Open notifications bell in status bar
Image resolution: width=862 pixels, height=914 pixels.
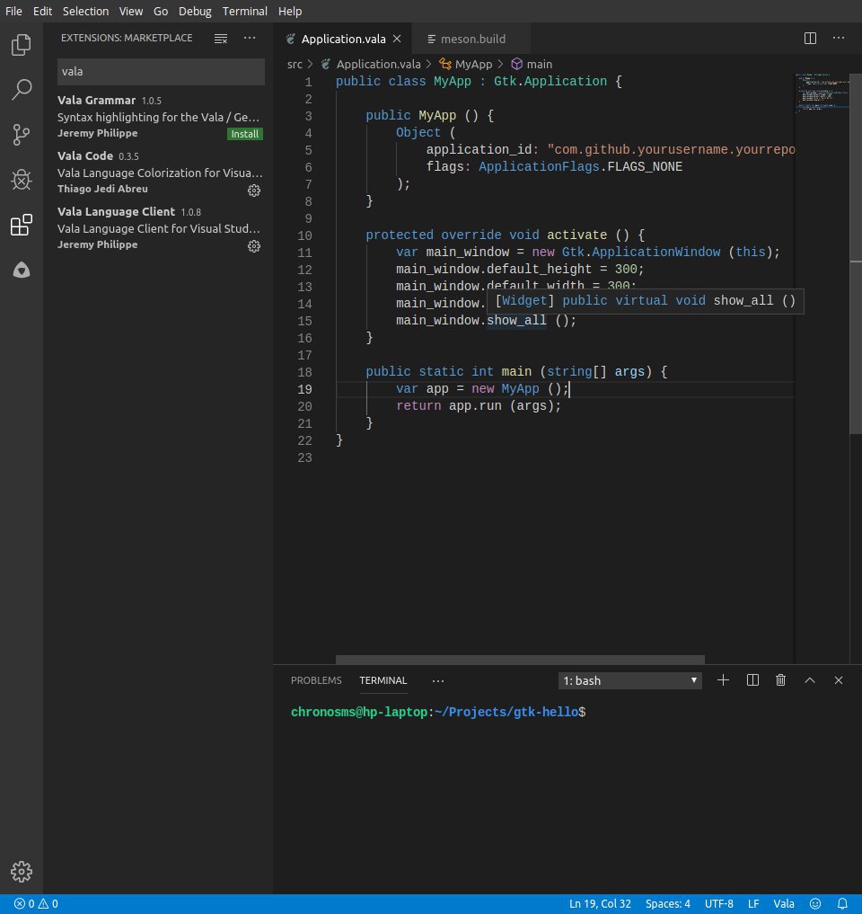click(842, 903)
